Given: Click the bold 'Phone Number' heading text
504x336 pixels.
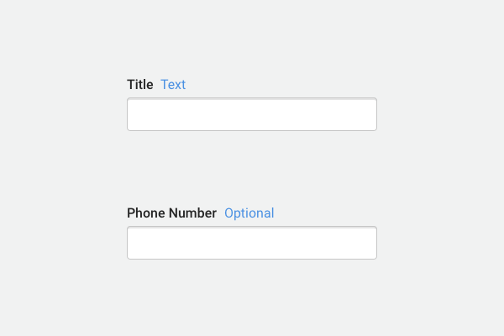Looking at the screenshot, I should point(171,213).
